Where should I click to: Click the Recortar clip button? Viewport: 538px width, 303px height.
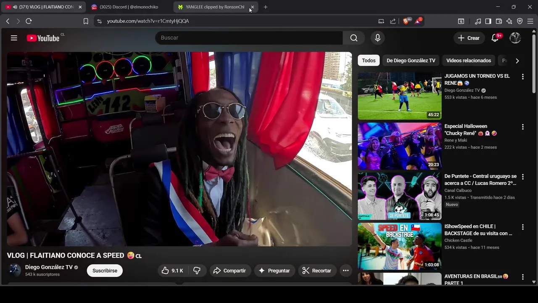[316, 271]
